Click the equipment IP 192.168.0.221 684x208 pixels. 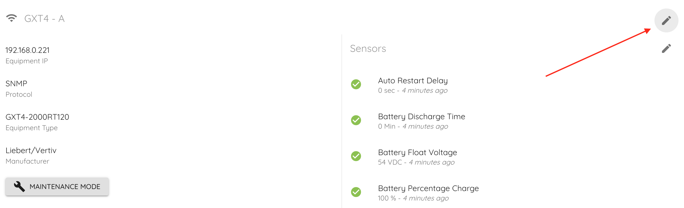pos(27,50)
